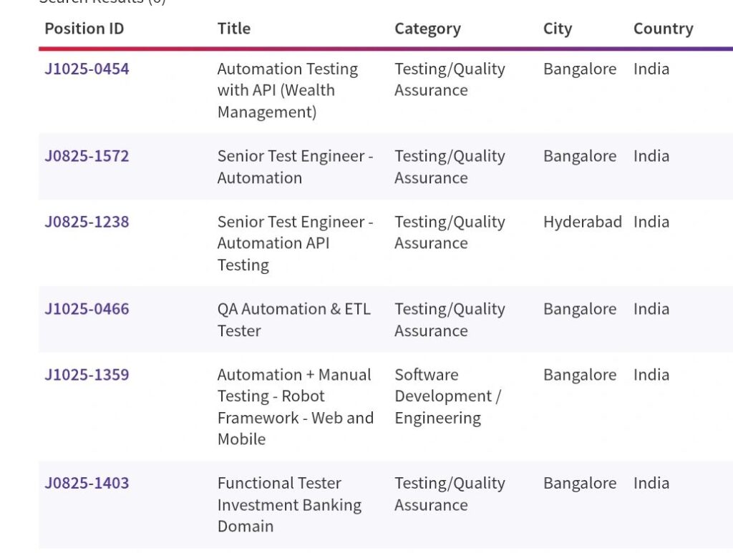Click QA Automation & ETL Tester title
The height and width of the screenshot is (553, 733).
[x=293, y=320]
